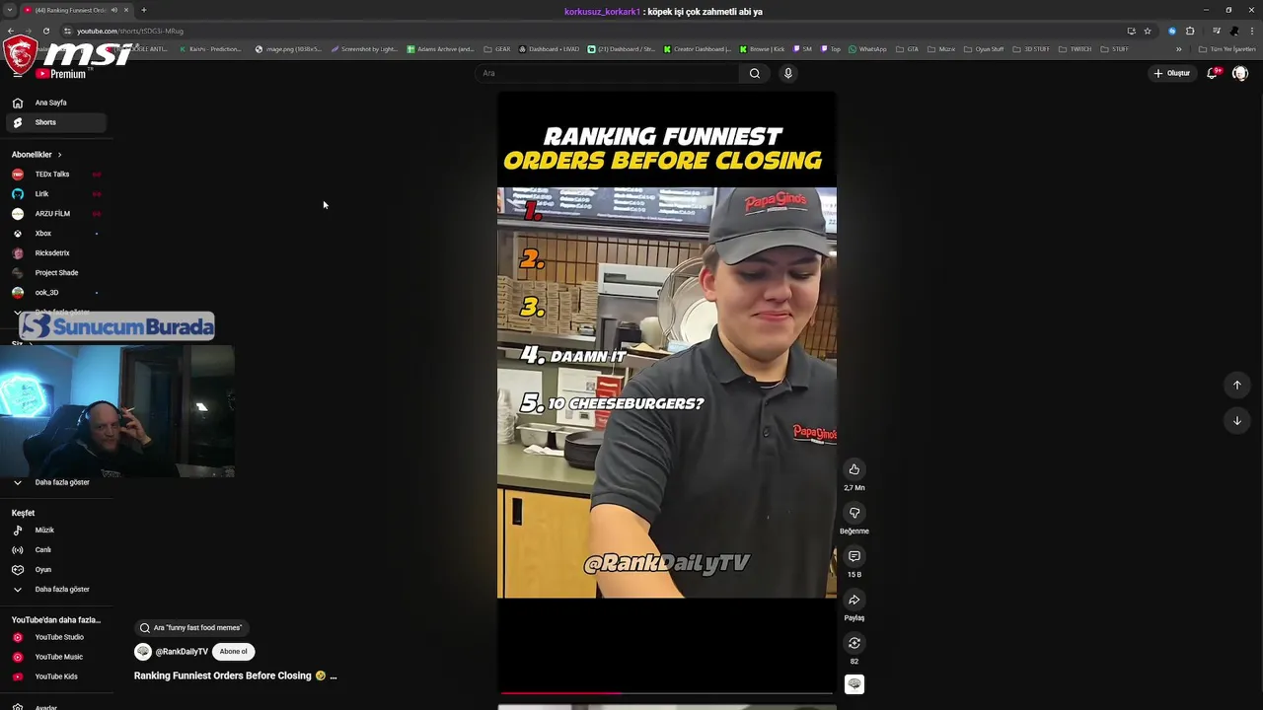Share this short via Paylaş icon

tap(854, 600)
